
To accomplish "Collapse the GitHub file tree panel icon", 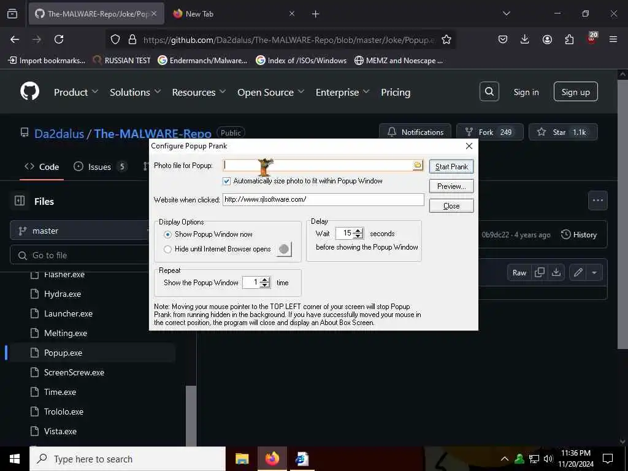I will (x=20, y=201).
